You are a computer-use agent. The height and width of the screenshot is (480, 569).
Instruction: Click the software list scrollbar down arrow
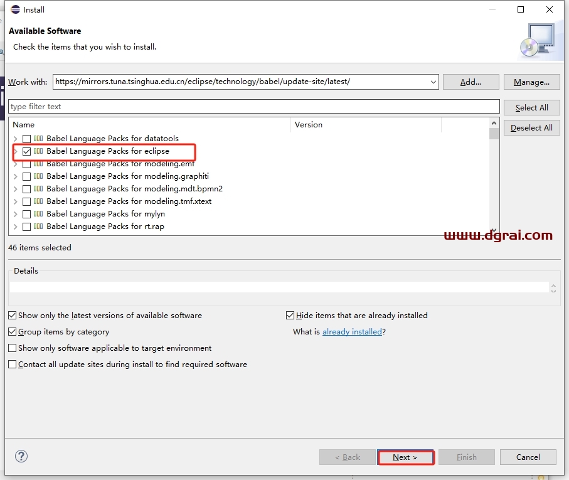[x=494, y=230]
